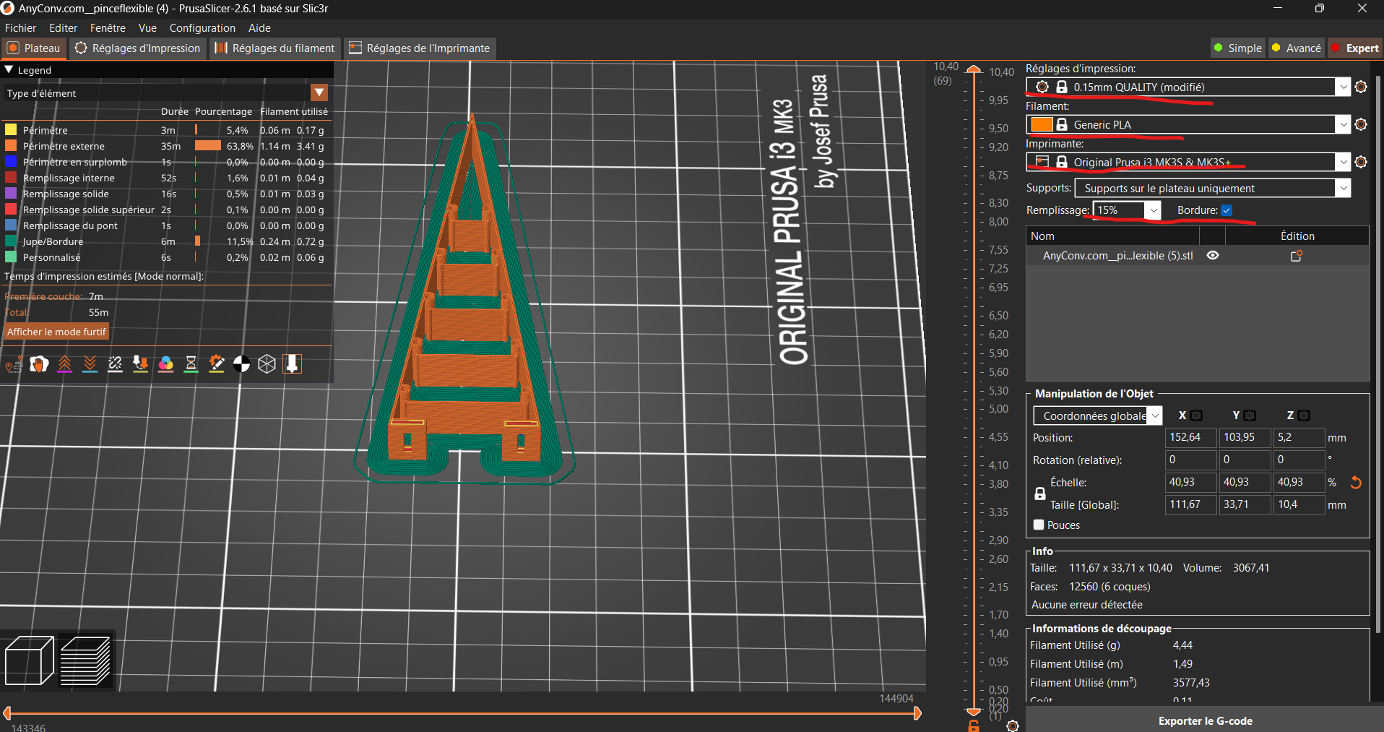Viewport: 1384px width, 732px height.
Task: Switch to Plateau tab
Action: pos(34,48)
